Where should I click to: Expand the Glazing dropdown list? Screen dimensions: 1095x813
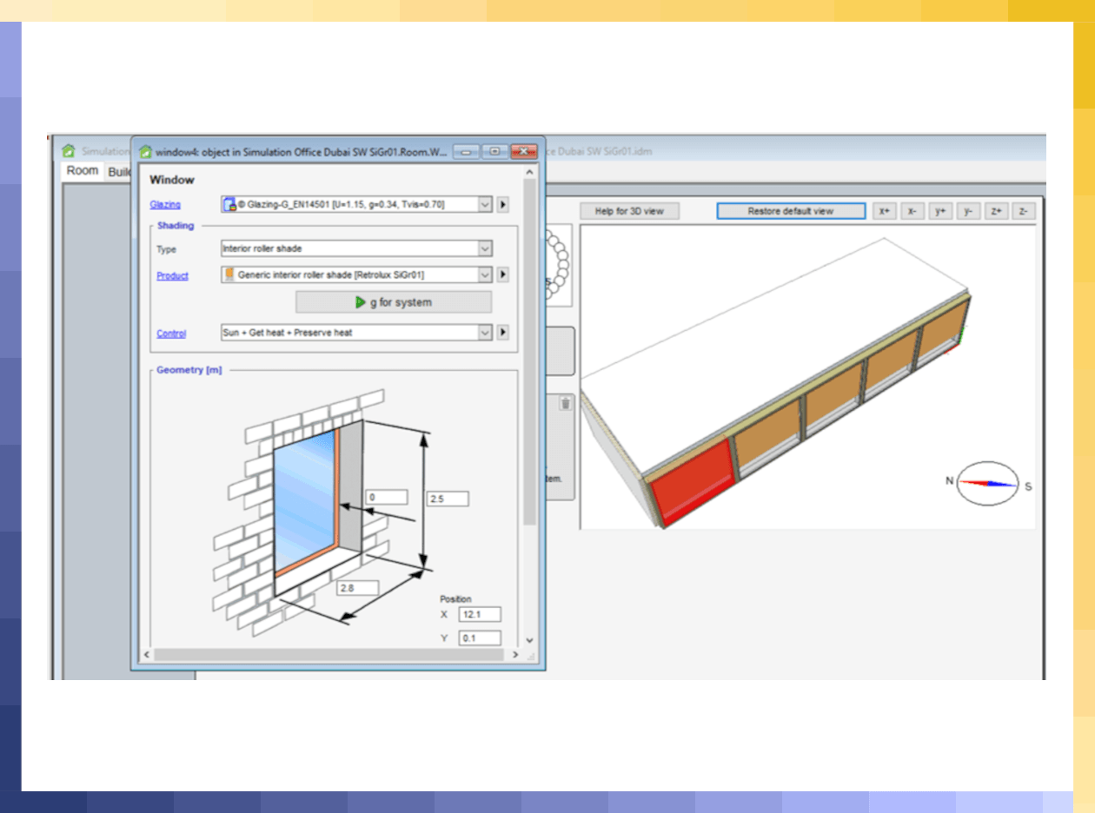[485, 205]
